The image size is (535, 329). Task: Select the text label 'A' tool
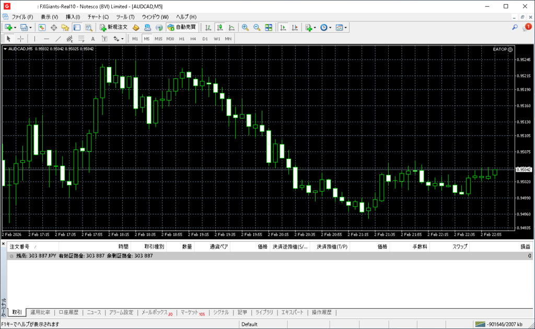[x=93, y=39]
